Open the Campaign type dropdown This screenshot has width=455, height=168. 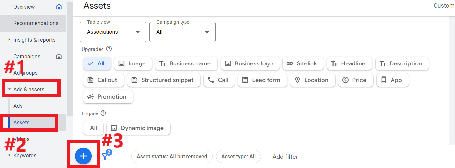click(x=183, y=32)
